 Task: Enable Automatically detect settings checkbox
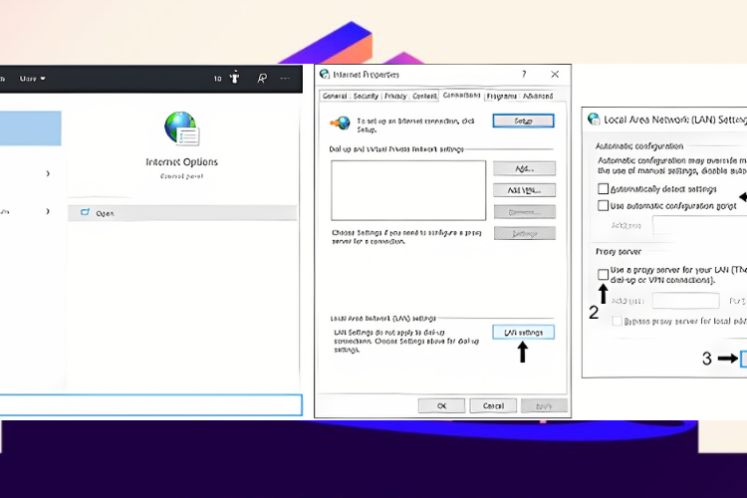pyautogui.click(x=603, y=188)
